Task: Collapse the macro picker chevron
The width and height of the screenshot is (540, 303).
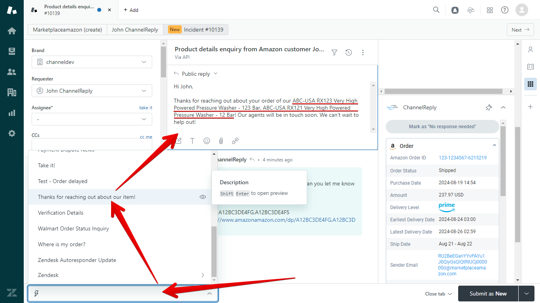Action: click(210, 294)
